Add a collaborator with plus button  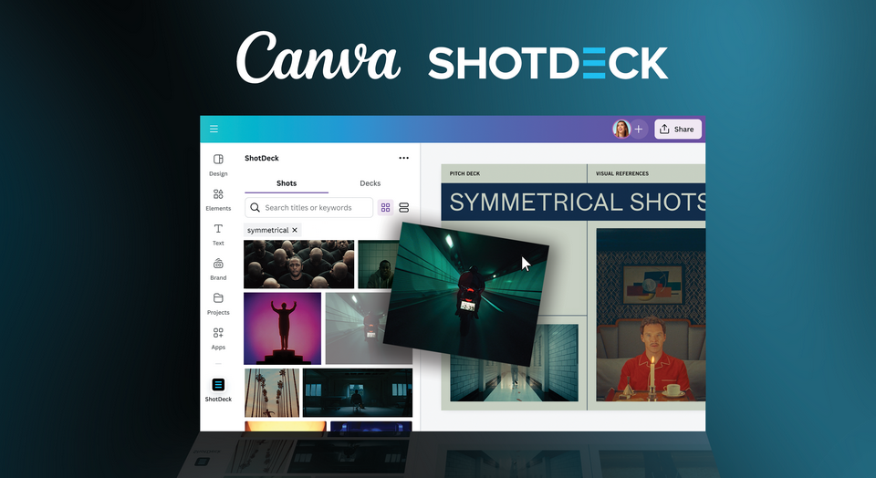pyautogui.click(x=639, y=129)
